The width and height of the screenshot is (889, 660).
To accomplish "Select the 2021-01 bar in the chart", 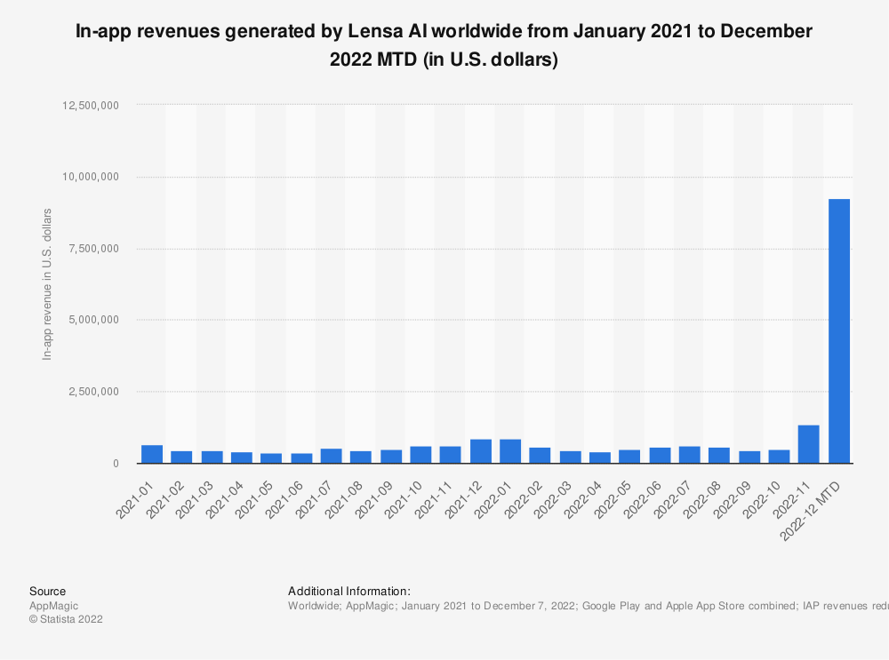I will click(152, 454).
